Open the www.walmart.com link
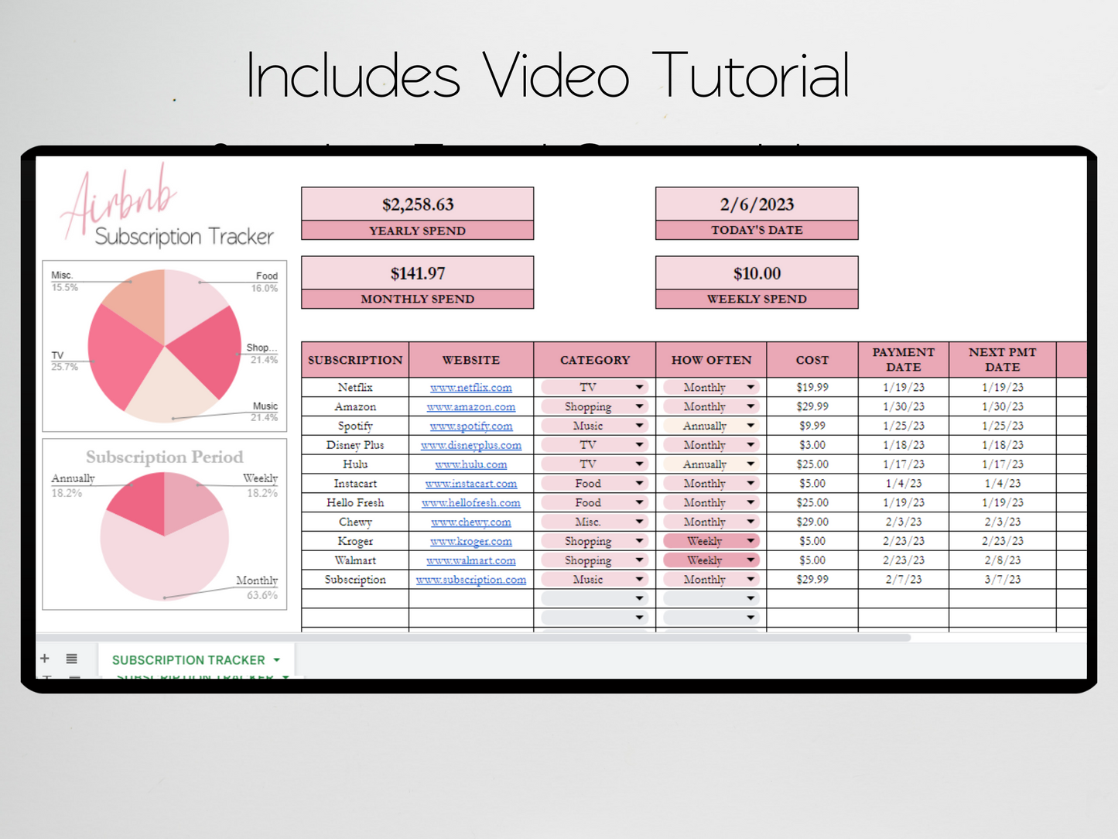The height and width of the screenshot is (839, 1118). pos(471,560)
